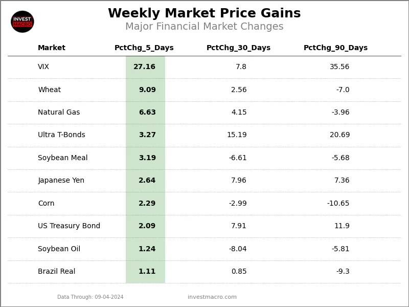
Task: Select the VIX market row label
Action: coord(43,67)
